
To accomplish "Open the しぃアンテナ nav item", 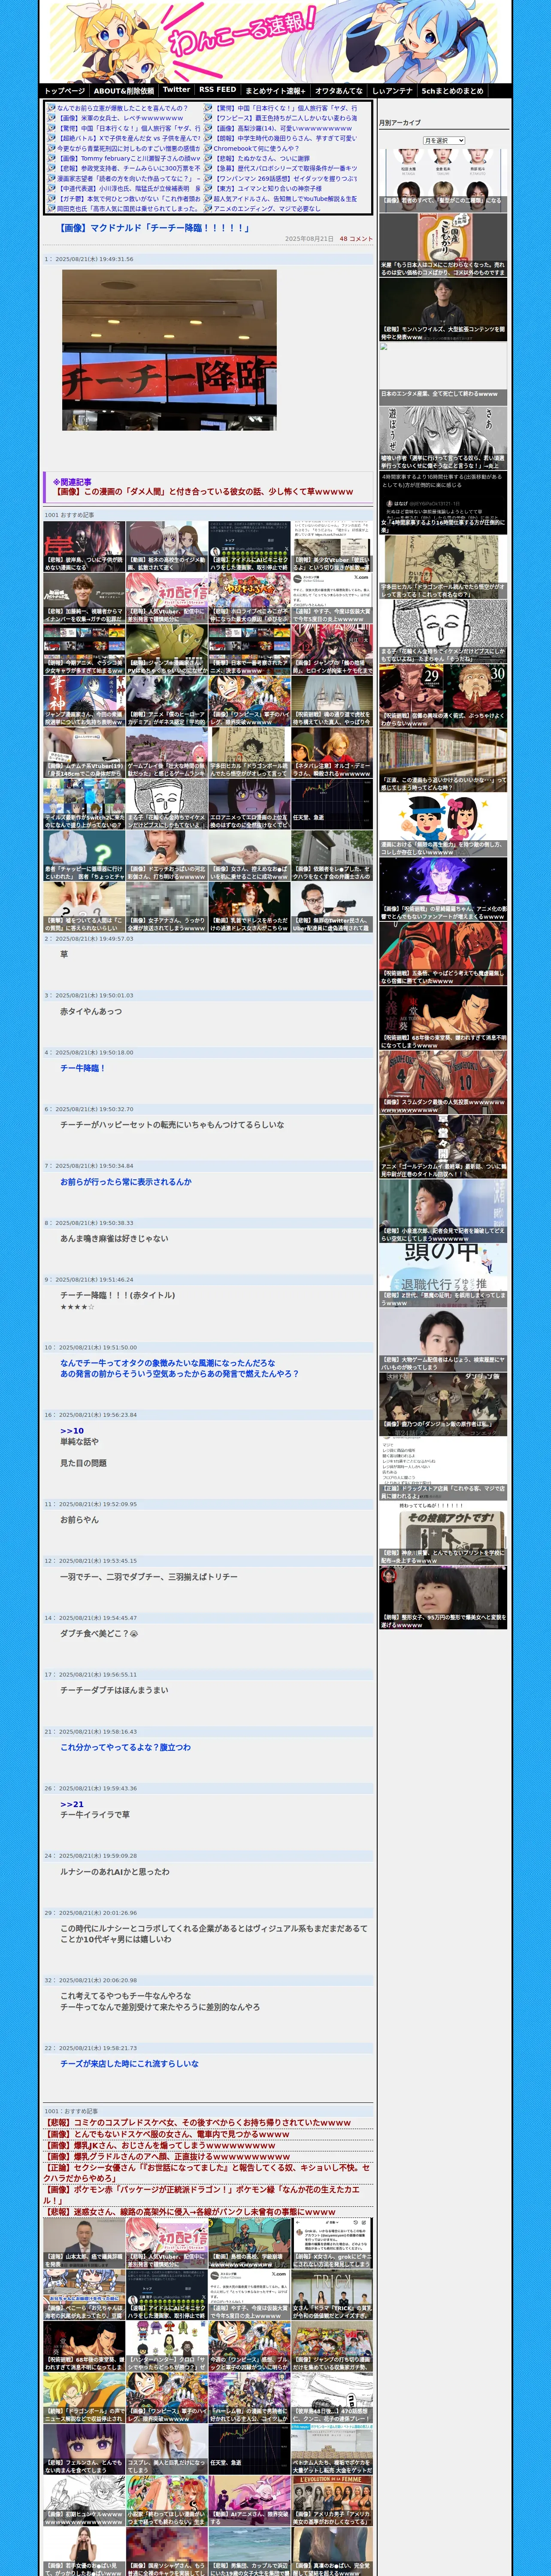I will (392, 91).
